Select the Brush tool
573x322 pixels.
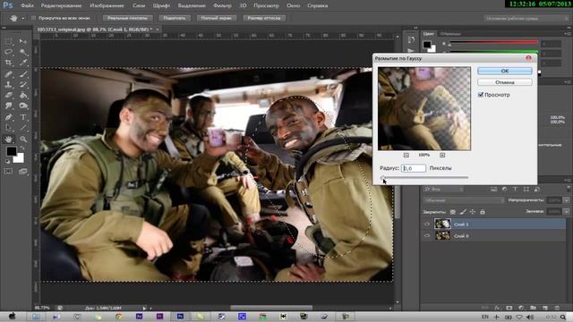23,74
